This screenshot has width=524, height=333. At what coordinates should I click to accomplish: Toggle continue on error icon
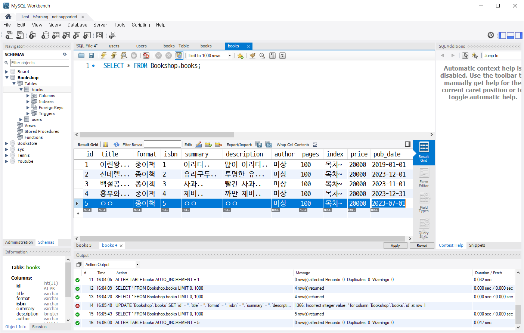coord(146,56)
